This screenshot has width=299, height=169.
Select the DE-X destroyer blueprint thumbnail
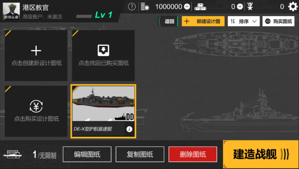pyautogui.click(x=103, y=103)
